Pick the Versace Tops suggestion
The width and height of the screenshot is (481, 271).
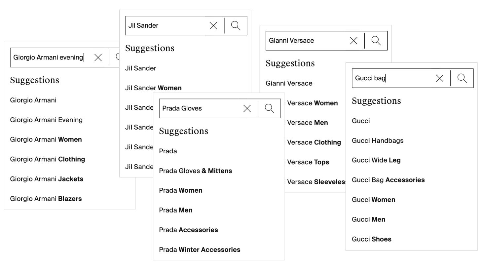307,162
